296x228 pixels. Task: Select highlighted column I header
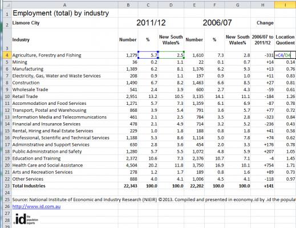click(285, 5)
